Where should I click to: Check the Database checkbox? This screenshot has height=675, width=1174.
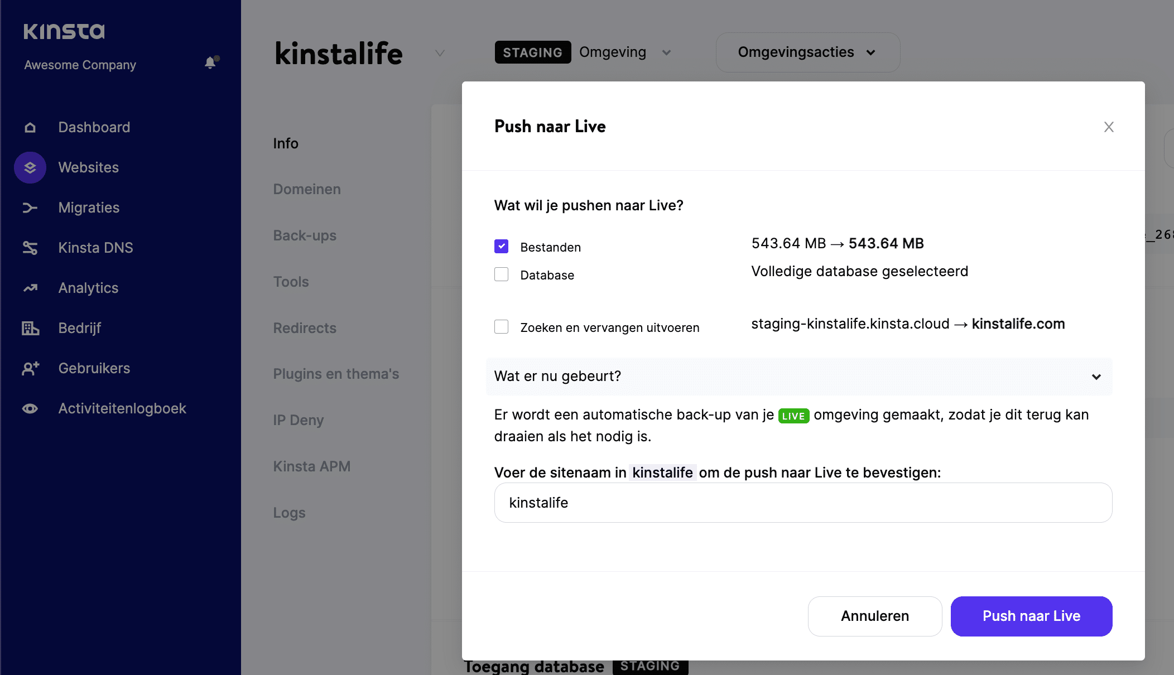click(501, 274)
